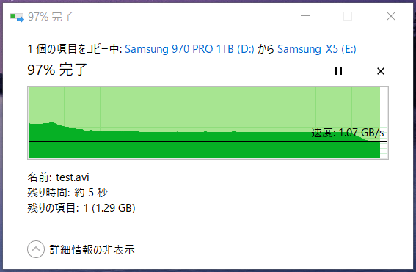This screenshot has width=416, height=272.
Task: Click the file name test.avi
Action: 73,177
